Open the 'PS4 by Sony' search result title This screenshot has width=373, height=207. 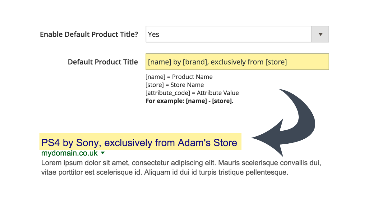pyautogui.click(x=139, y=143)
